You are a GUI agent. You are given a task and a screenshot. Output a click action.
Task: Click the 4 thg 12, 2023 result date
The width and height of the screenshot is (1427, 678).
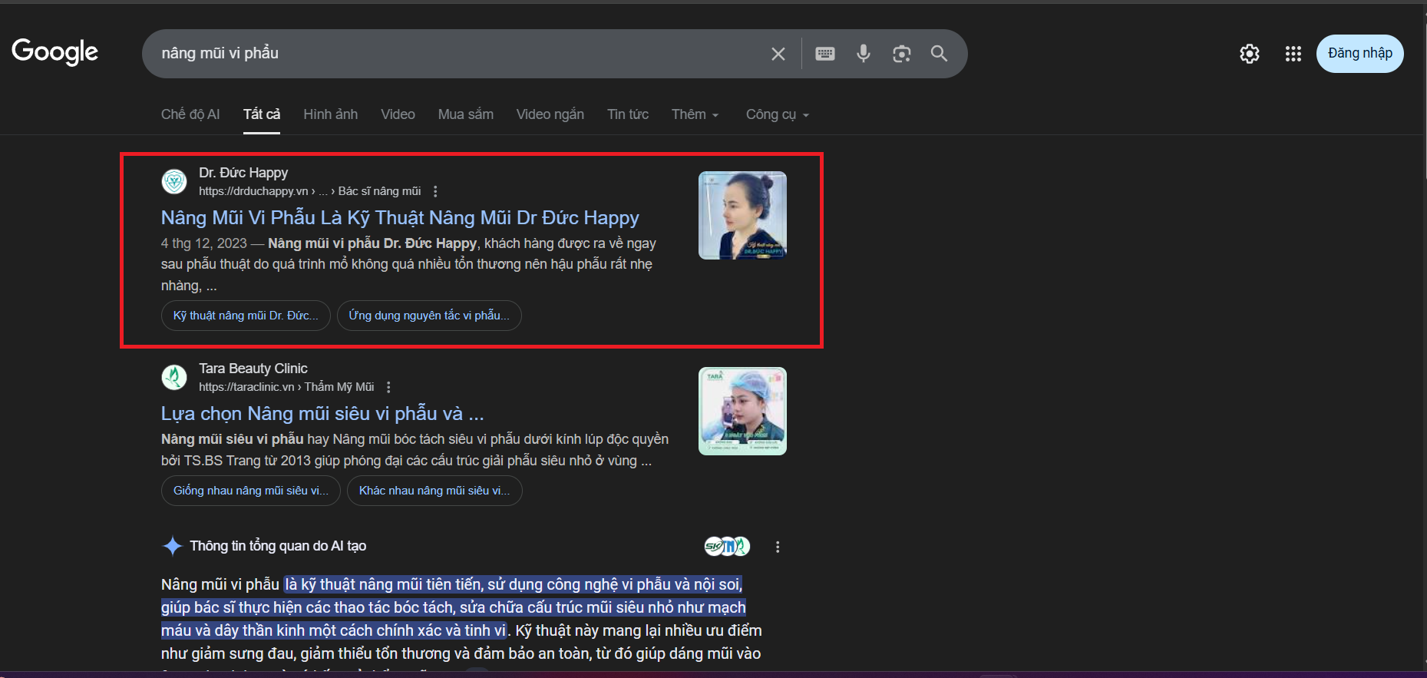[204, 243]
